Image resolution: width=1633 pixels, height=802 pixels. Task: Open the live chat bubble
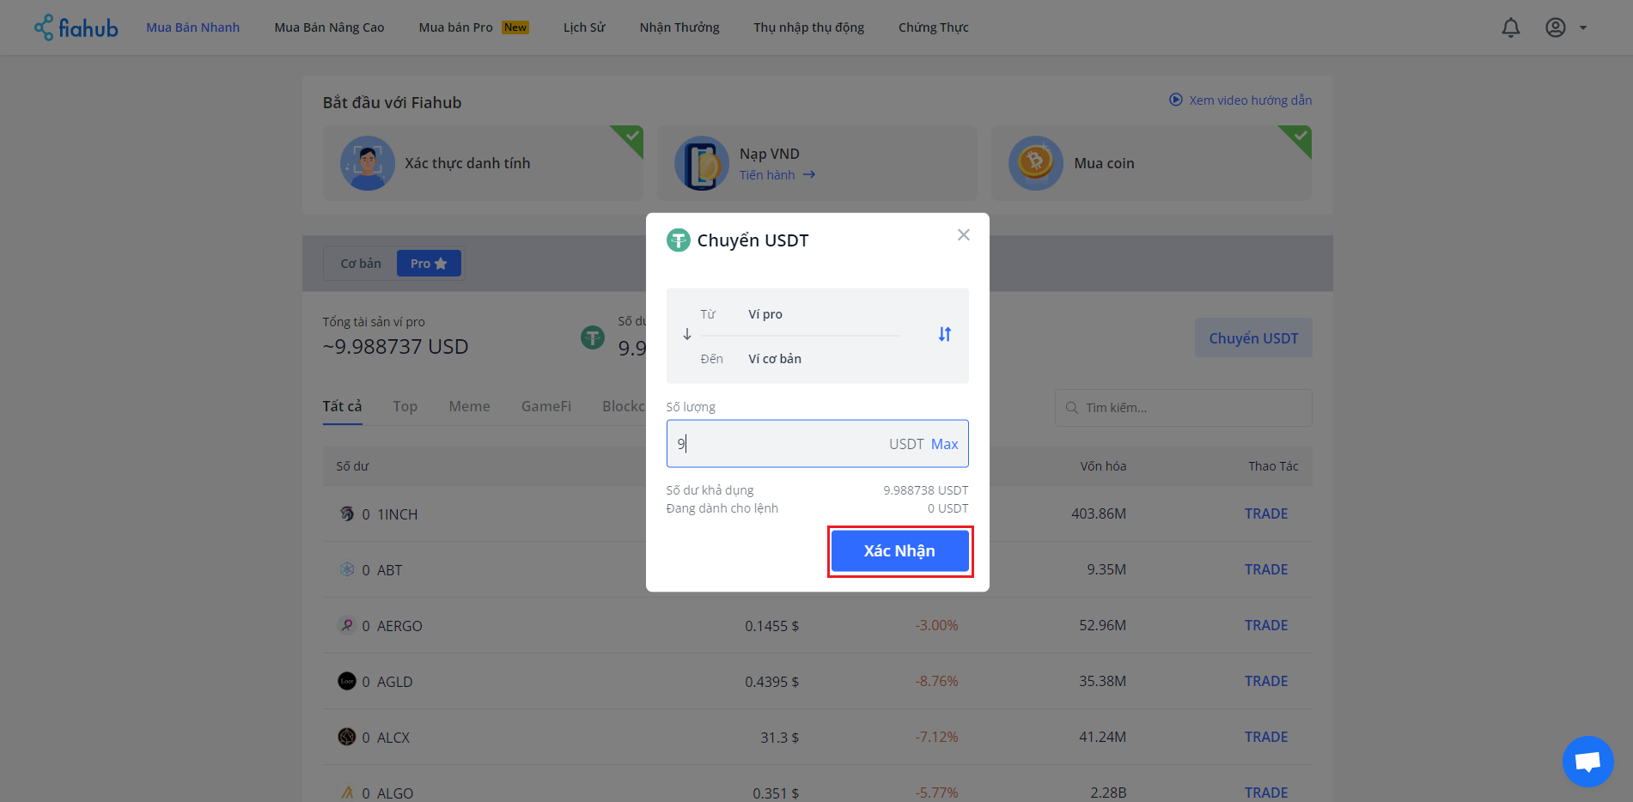[1587, 761]
